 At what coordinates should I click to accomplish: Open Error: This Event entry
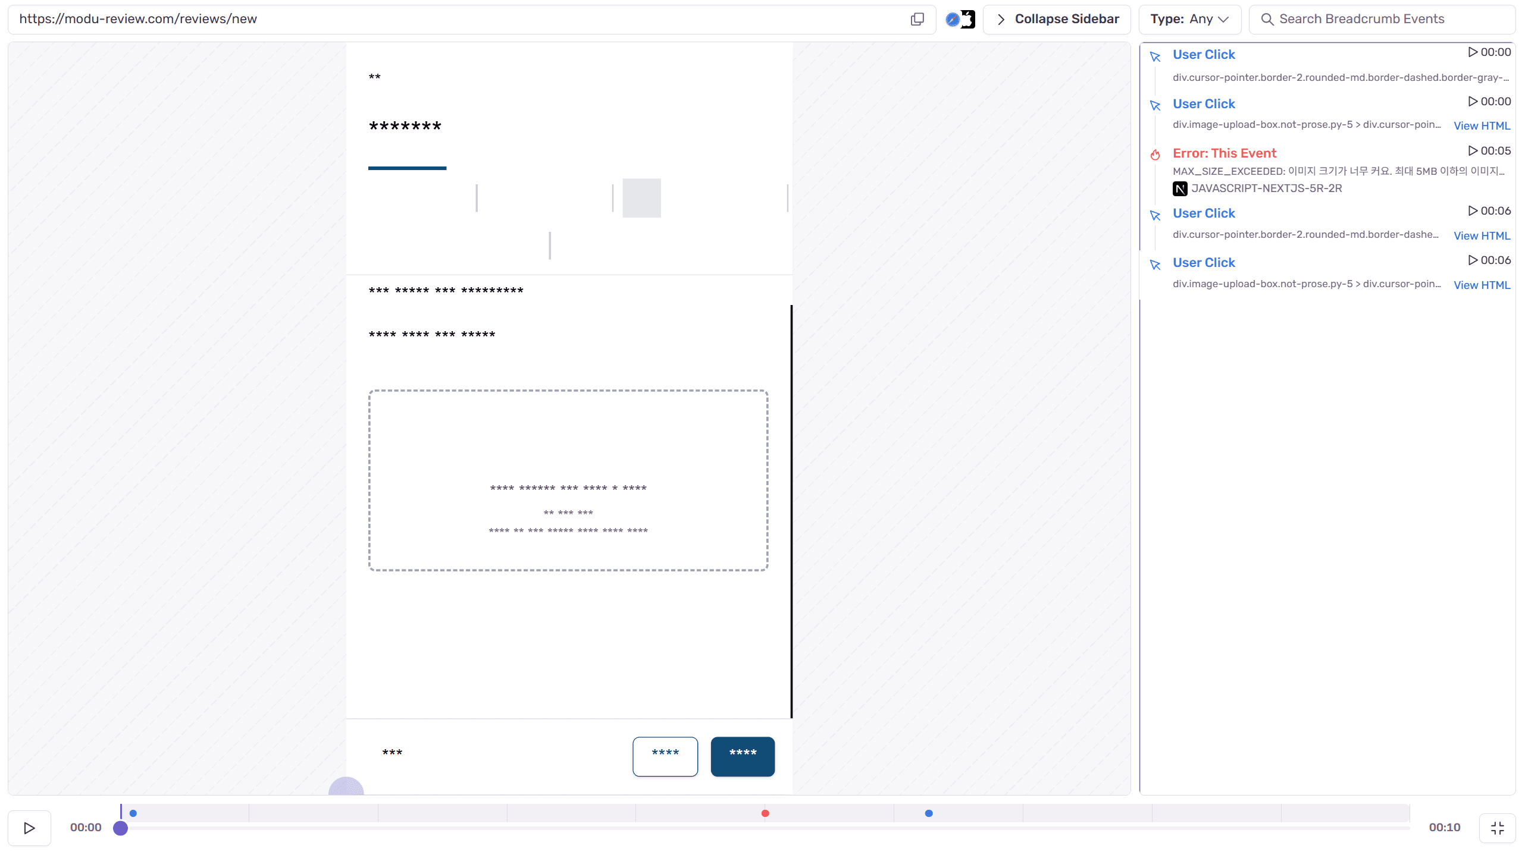[x=1224, y=153]
